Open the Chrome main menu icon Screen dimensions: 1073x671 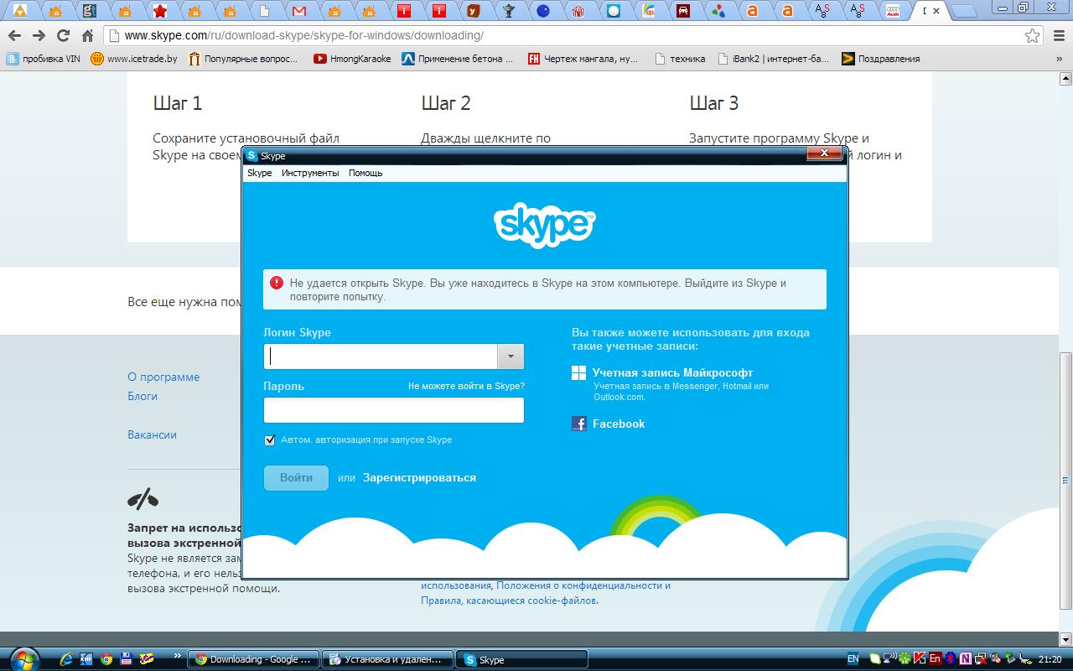click(x=1057, y=36)
